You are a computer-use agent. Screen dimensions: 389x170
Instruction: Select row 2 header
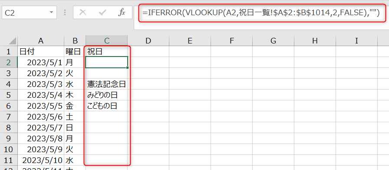click(9, 62)
